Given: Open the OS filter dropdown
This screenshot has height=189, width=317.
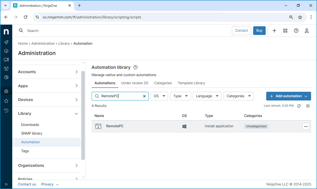Looking at the screenshot, I should (159, 96).
